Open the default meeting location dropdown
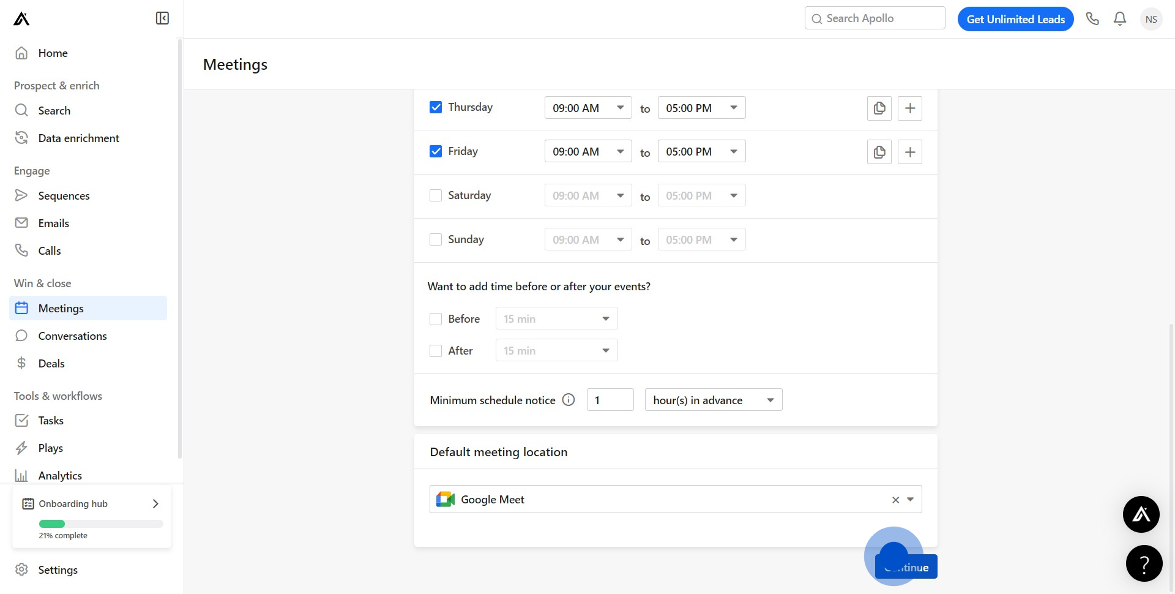 [x=910, y=500]
